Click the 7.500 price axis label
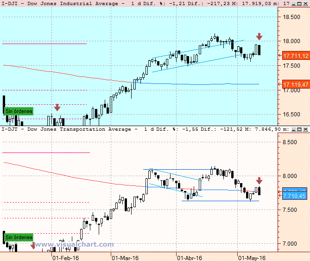Viewport: 310px width, 261px height. click(290, 210)
